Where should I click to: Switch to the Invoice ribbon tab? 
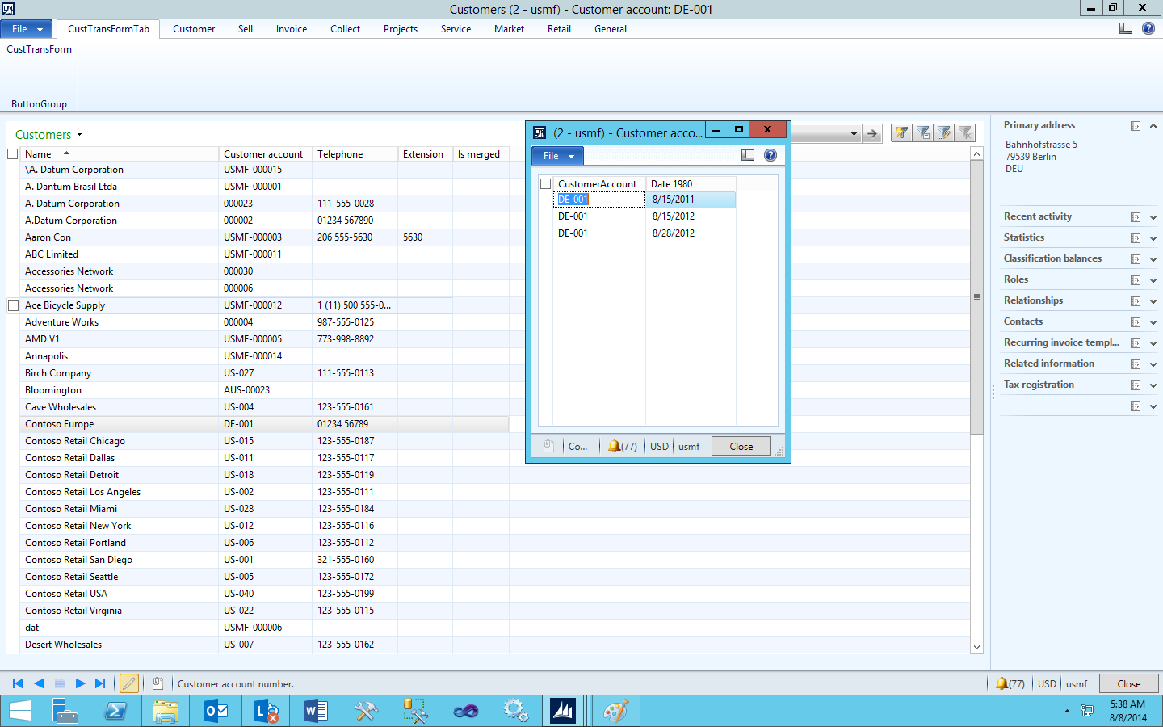pyautogui.click(x=292, y=29)
